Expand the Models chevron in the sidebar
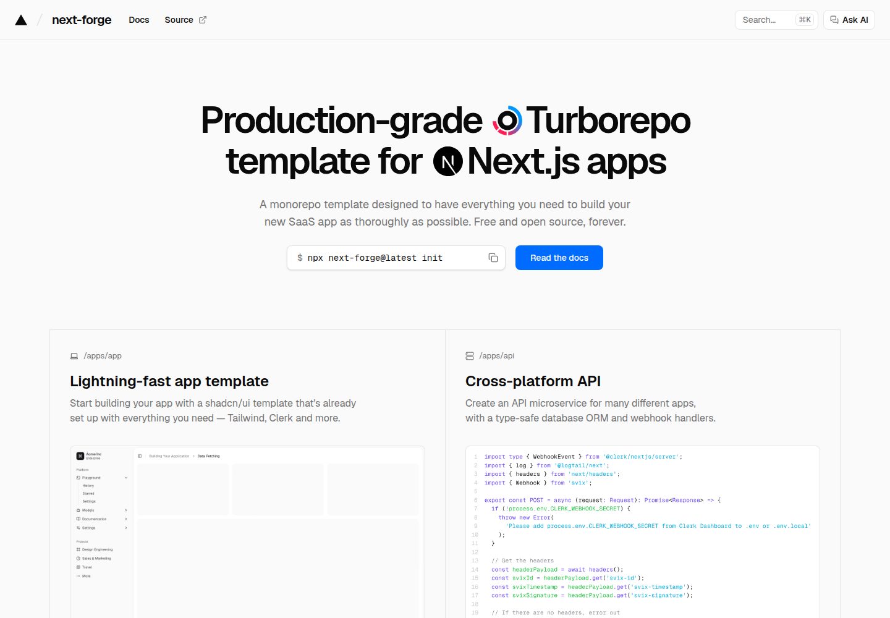Image resolution: width=890 pixels, height=618 pixels. (x=126, y=510)
